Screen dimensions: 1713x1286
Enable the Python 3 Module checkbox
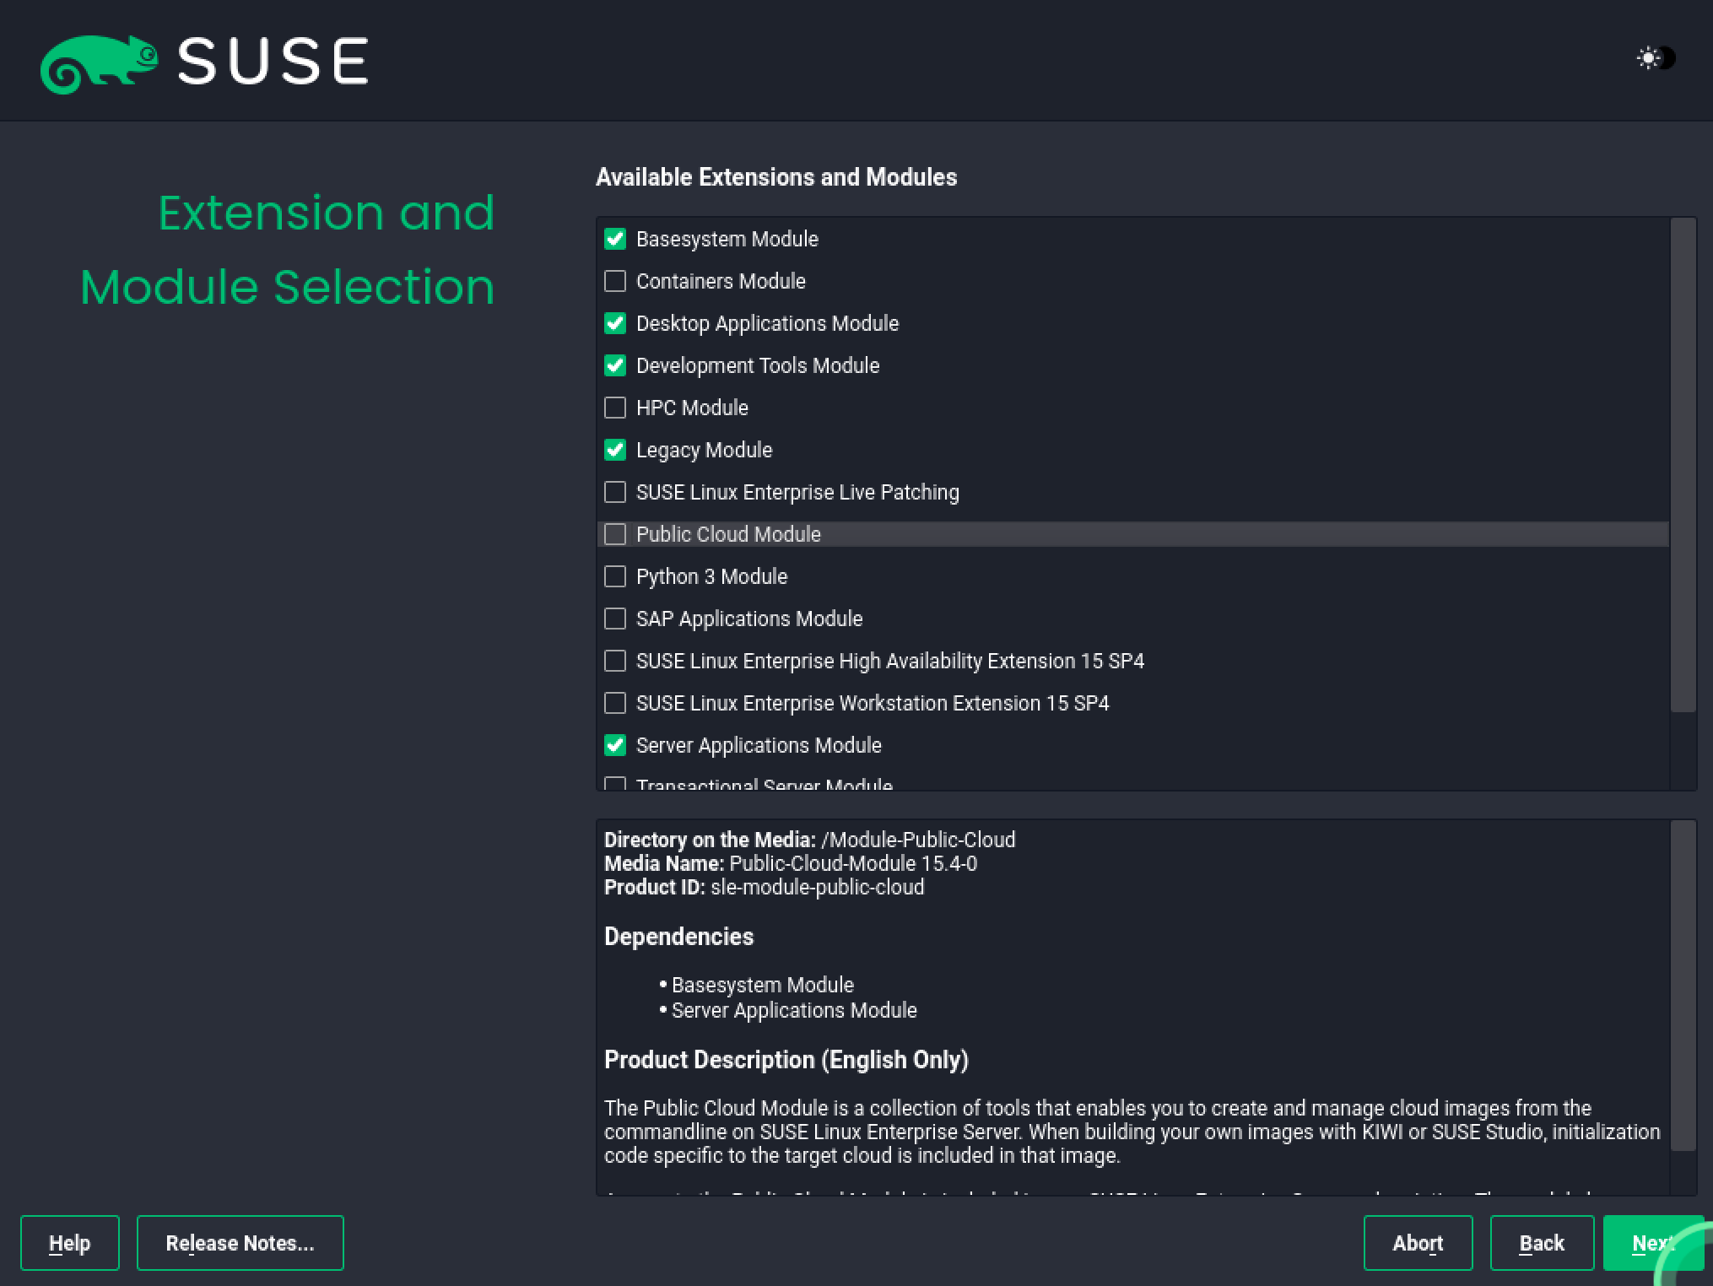(x=615, y=576)
